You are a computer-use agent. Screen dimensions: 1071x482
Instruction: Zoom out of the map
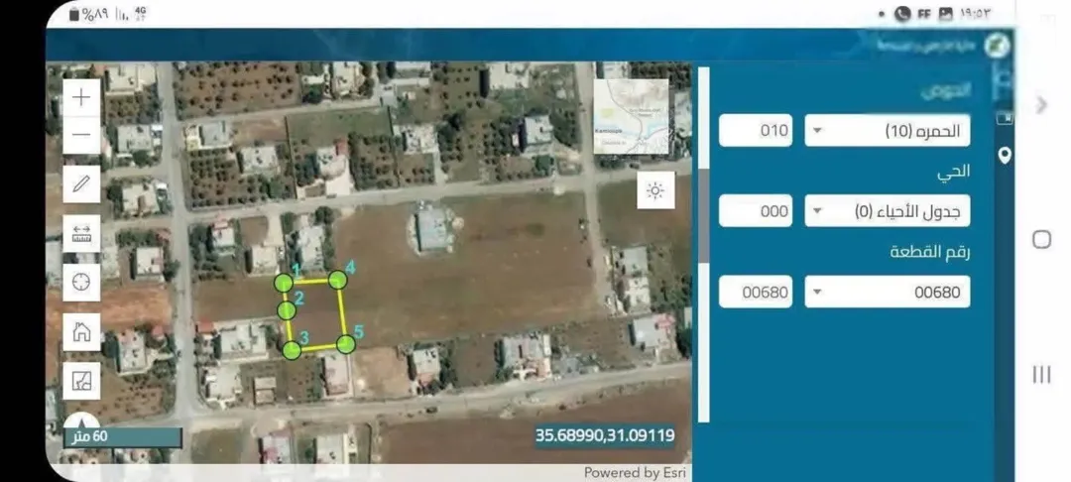(x=81, y=135)
